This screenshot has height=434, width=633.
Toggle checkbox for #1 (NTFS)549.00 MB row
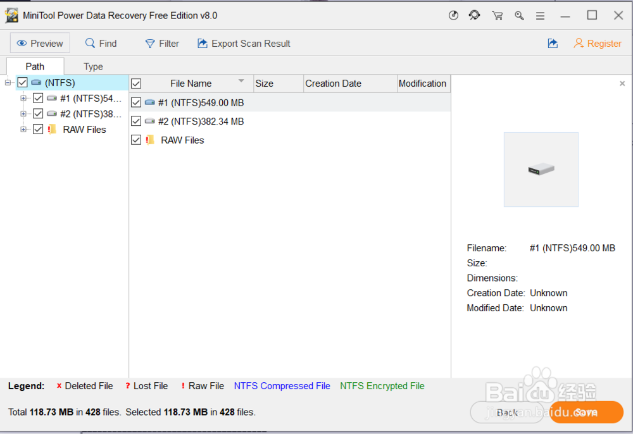136,102
